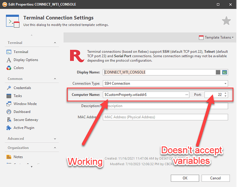
Task: Click the Cancel button
Action: (x=215, y=178)
